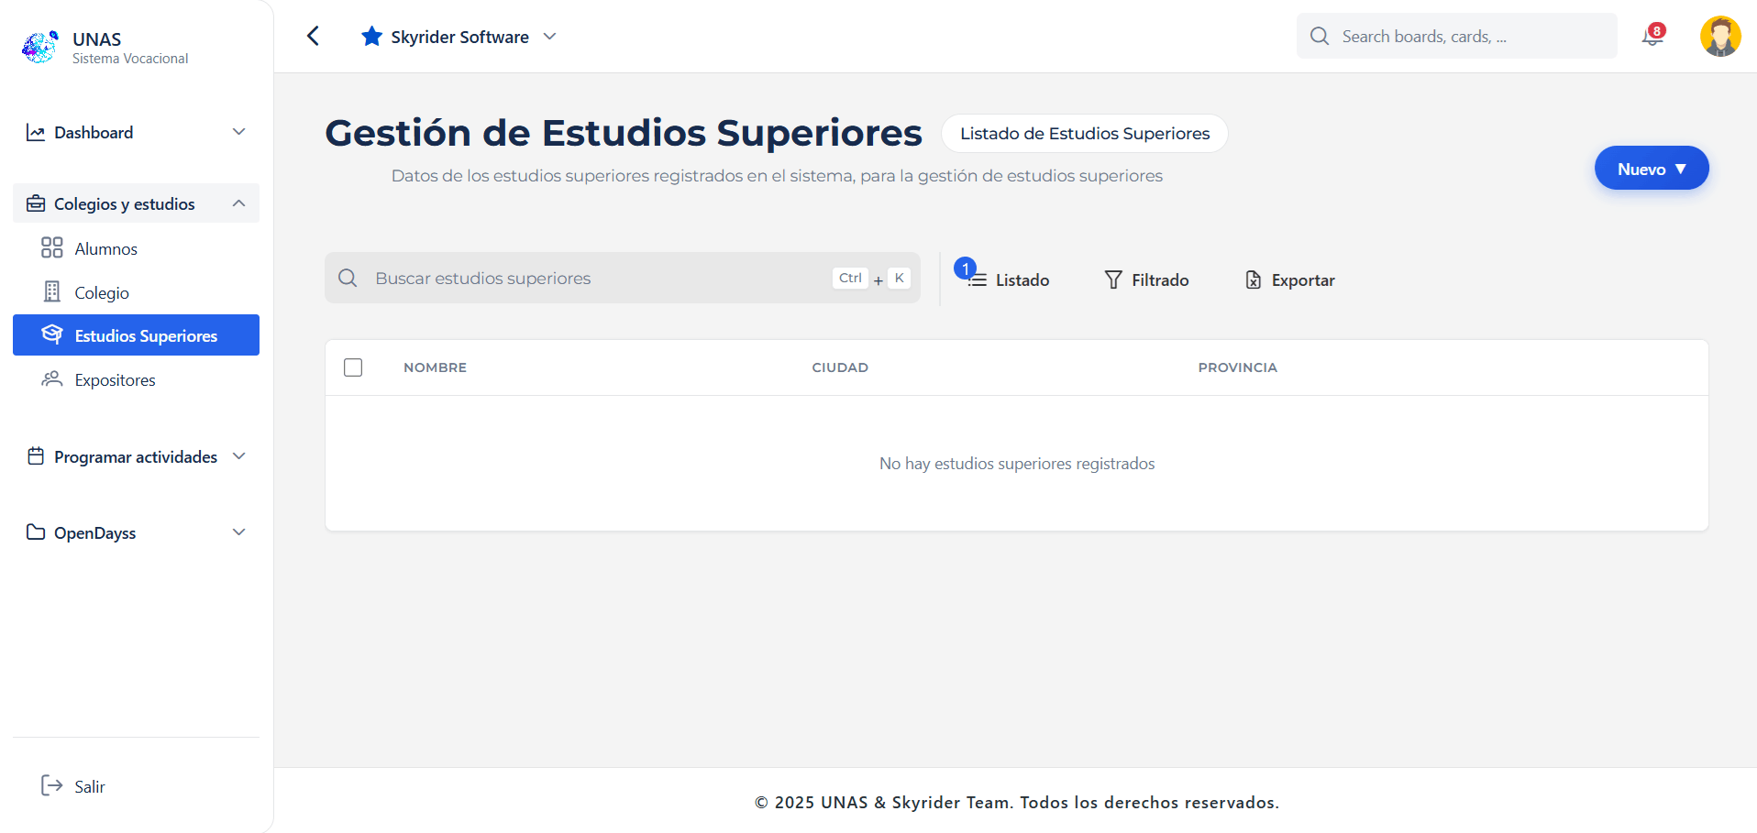The image size is (1757, 833).
Task: Open the user avatar profile menu
Action: click(1719, 37)
